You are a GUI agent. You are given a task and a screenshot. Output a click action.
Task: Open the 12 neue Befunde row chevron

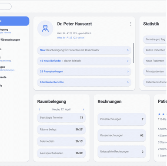coord(128,61)
